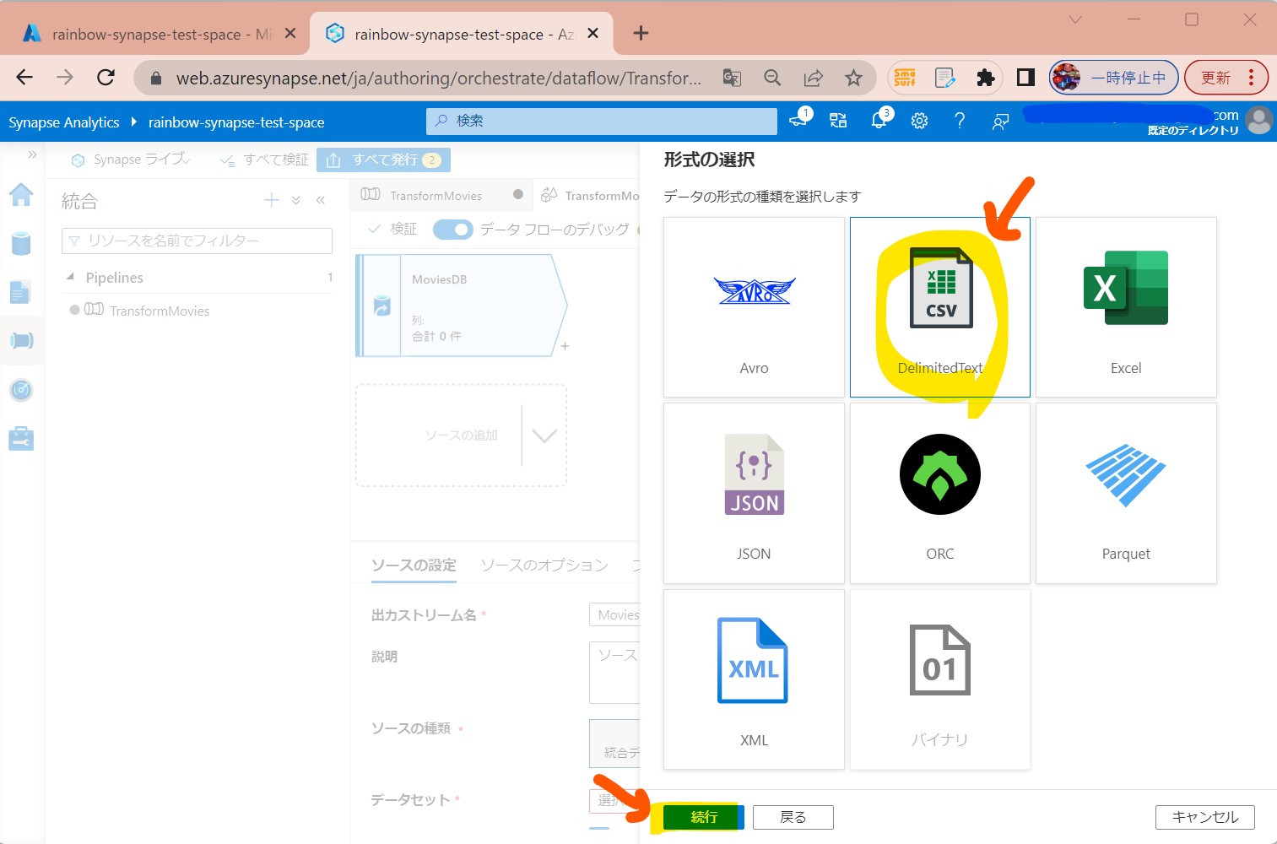Open ソースのオプション tab
Viewport: 1277px width, 844px height.
544,565
